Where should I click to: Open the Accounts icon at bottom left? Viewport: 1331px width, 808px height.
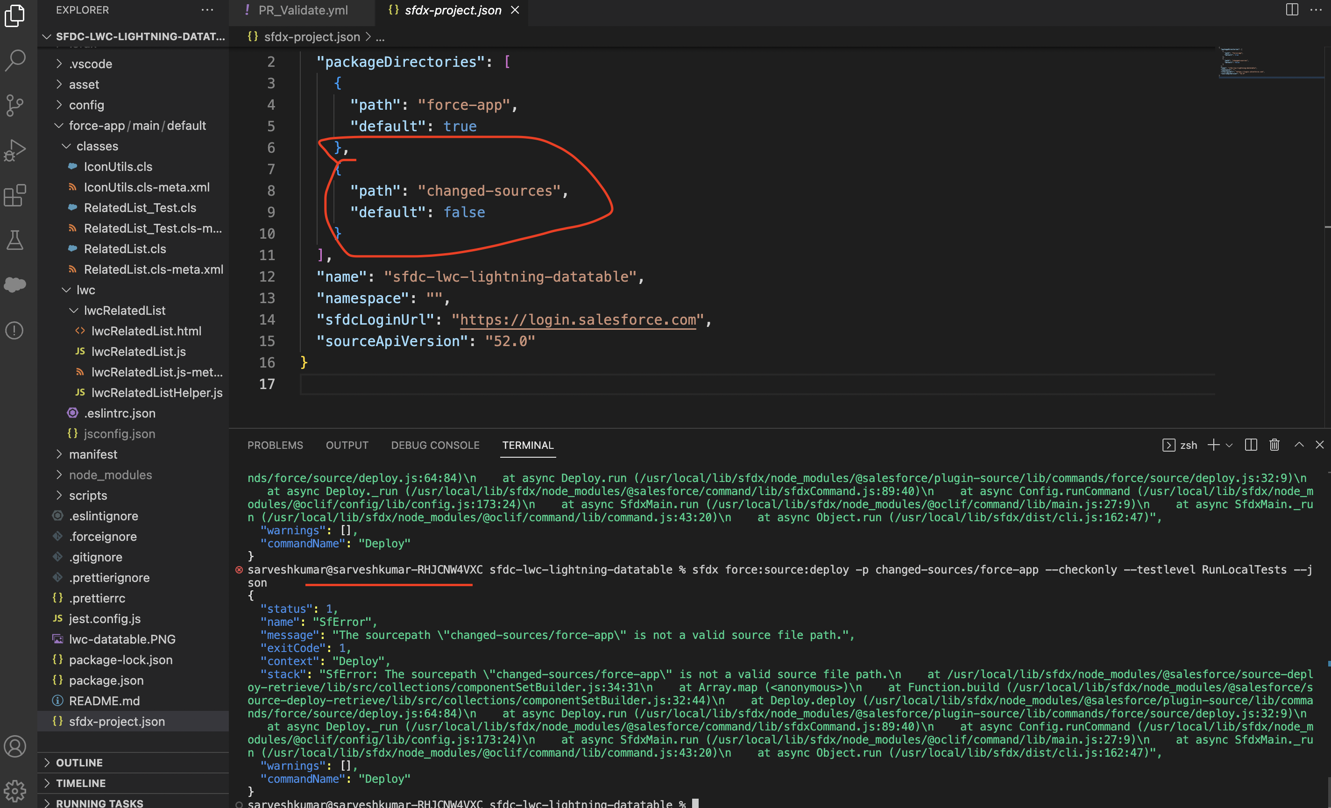[15, 746]
